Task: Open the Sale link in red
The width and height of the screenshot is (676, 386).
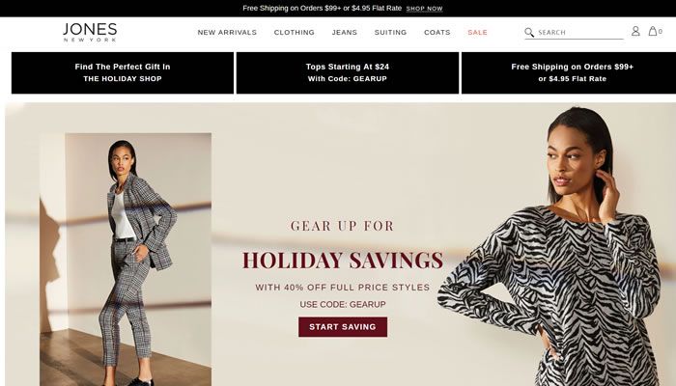Action: [x=478, y=32]
